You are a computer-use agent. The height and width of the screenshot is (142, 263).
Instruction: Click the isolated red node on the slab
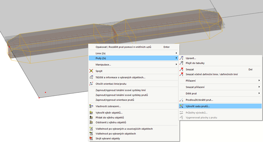pos(45,92)
